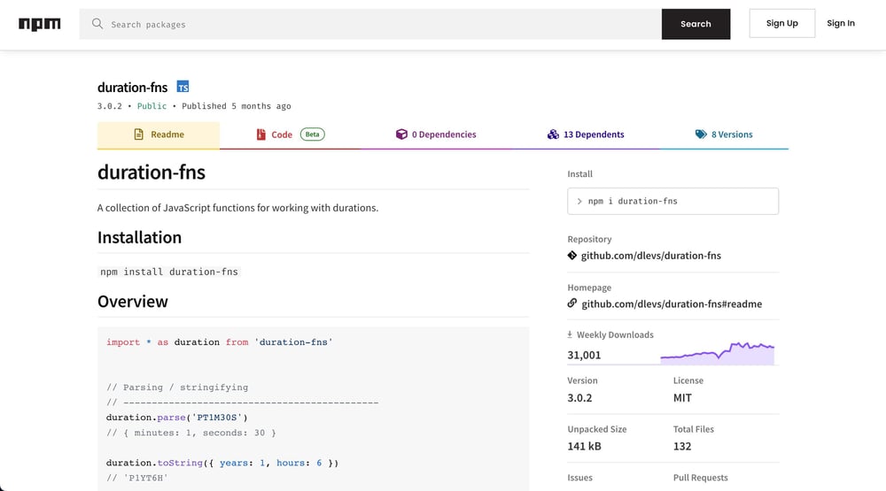Screen dimensions: 886x491
Task: Click the Dependencies cube icon
Action: [x=401, y=134]
